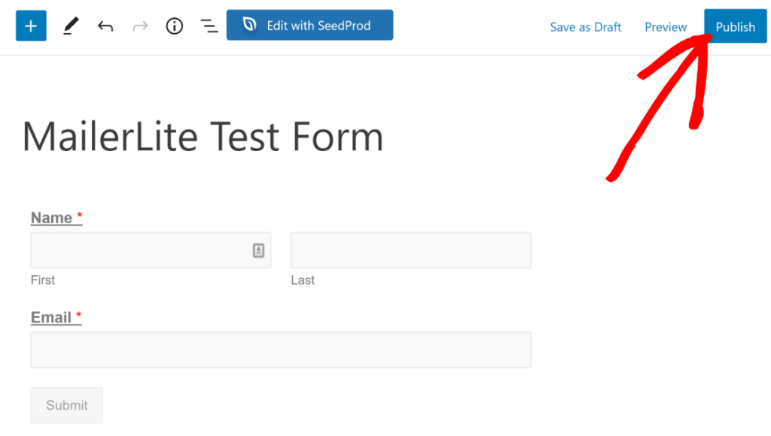Open document details info icon
The image size is (771, 436).
click(174, 26)
